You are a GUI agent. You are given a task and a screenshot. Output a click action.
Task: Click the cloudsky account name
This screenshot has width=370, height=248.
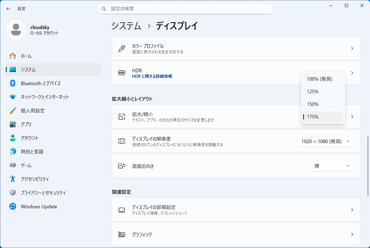(x=40, y=27)
